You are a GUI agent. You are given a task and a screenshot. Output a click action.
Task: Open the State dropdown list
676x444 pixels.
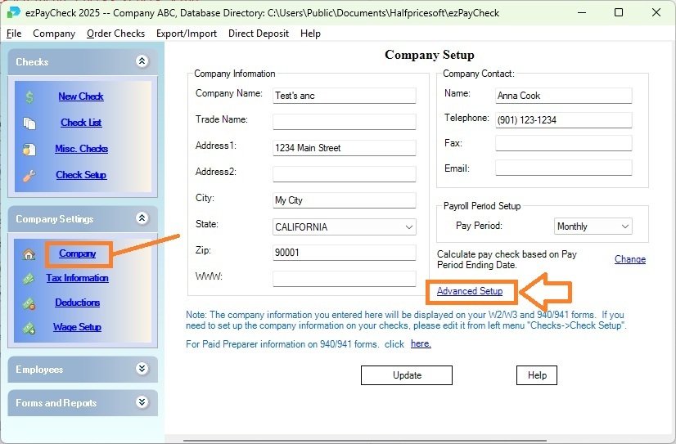(409, 226)
